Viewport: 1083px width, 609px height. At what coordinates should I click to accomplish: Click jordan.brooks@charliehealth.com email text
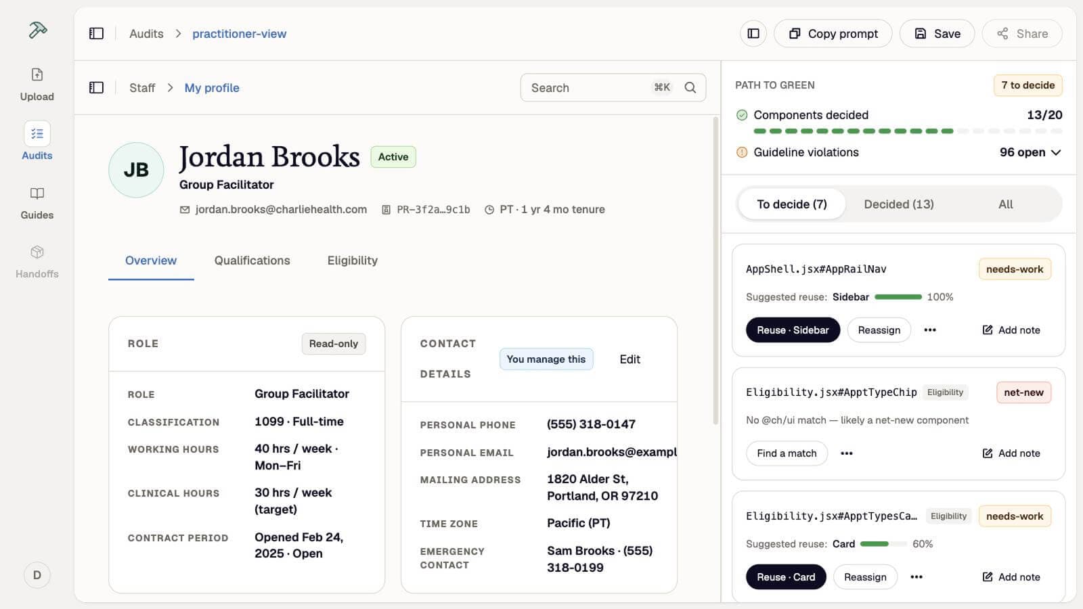[x=281, y=210]
